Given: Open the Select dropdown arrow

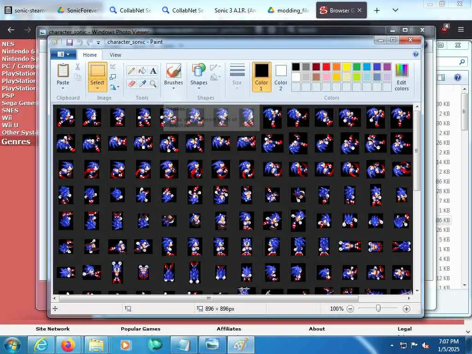Looking at the screenshot, I should (98, 88).
